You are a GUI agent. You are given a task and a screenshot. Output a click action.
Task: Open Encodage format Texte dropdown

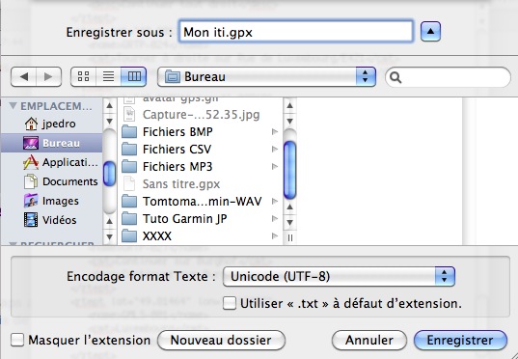[x=339, y=277]
